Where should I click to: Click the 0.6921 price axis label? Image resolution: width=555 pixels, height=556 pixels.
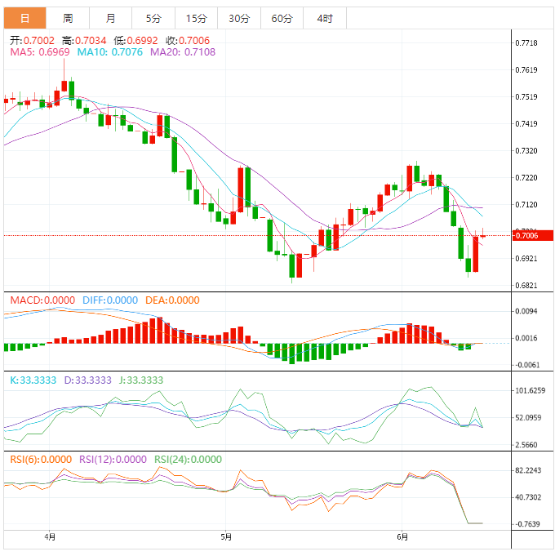click(x=526, y=259)
